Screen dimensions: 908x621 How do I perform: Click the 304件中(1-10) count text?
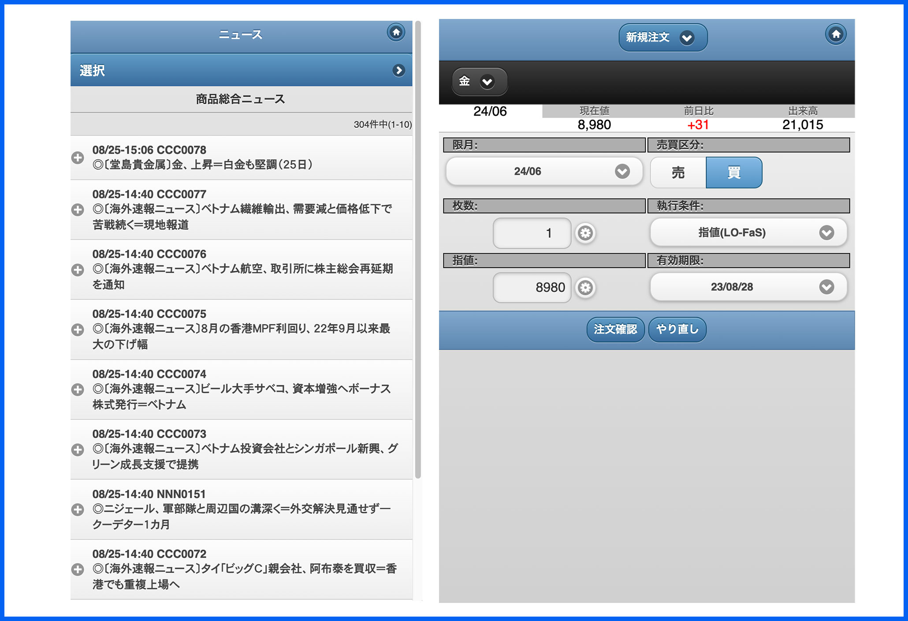[383, 124]
